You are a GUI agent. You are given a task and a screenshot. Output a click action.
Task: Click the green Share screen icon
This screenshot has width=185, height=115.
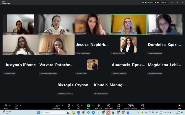click(x=88, y=106)
